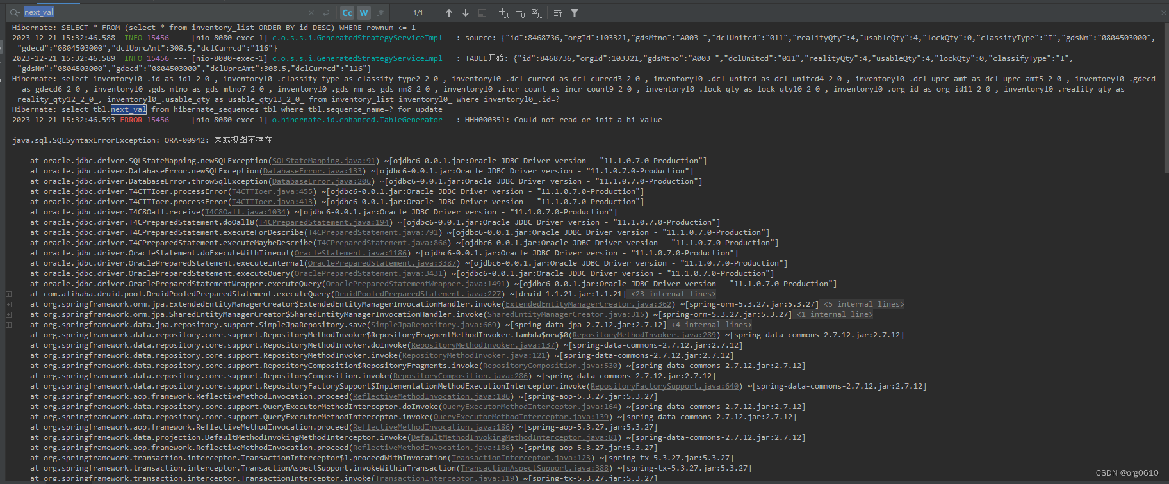
Task: Open SimpleJpaRepository.java:669 link
Action: 434,325
